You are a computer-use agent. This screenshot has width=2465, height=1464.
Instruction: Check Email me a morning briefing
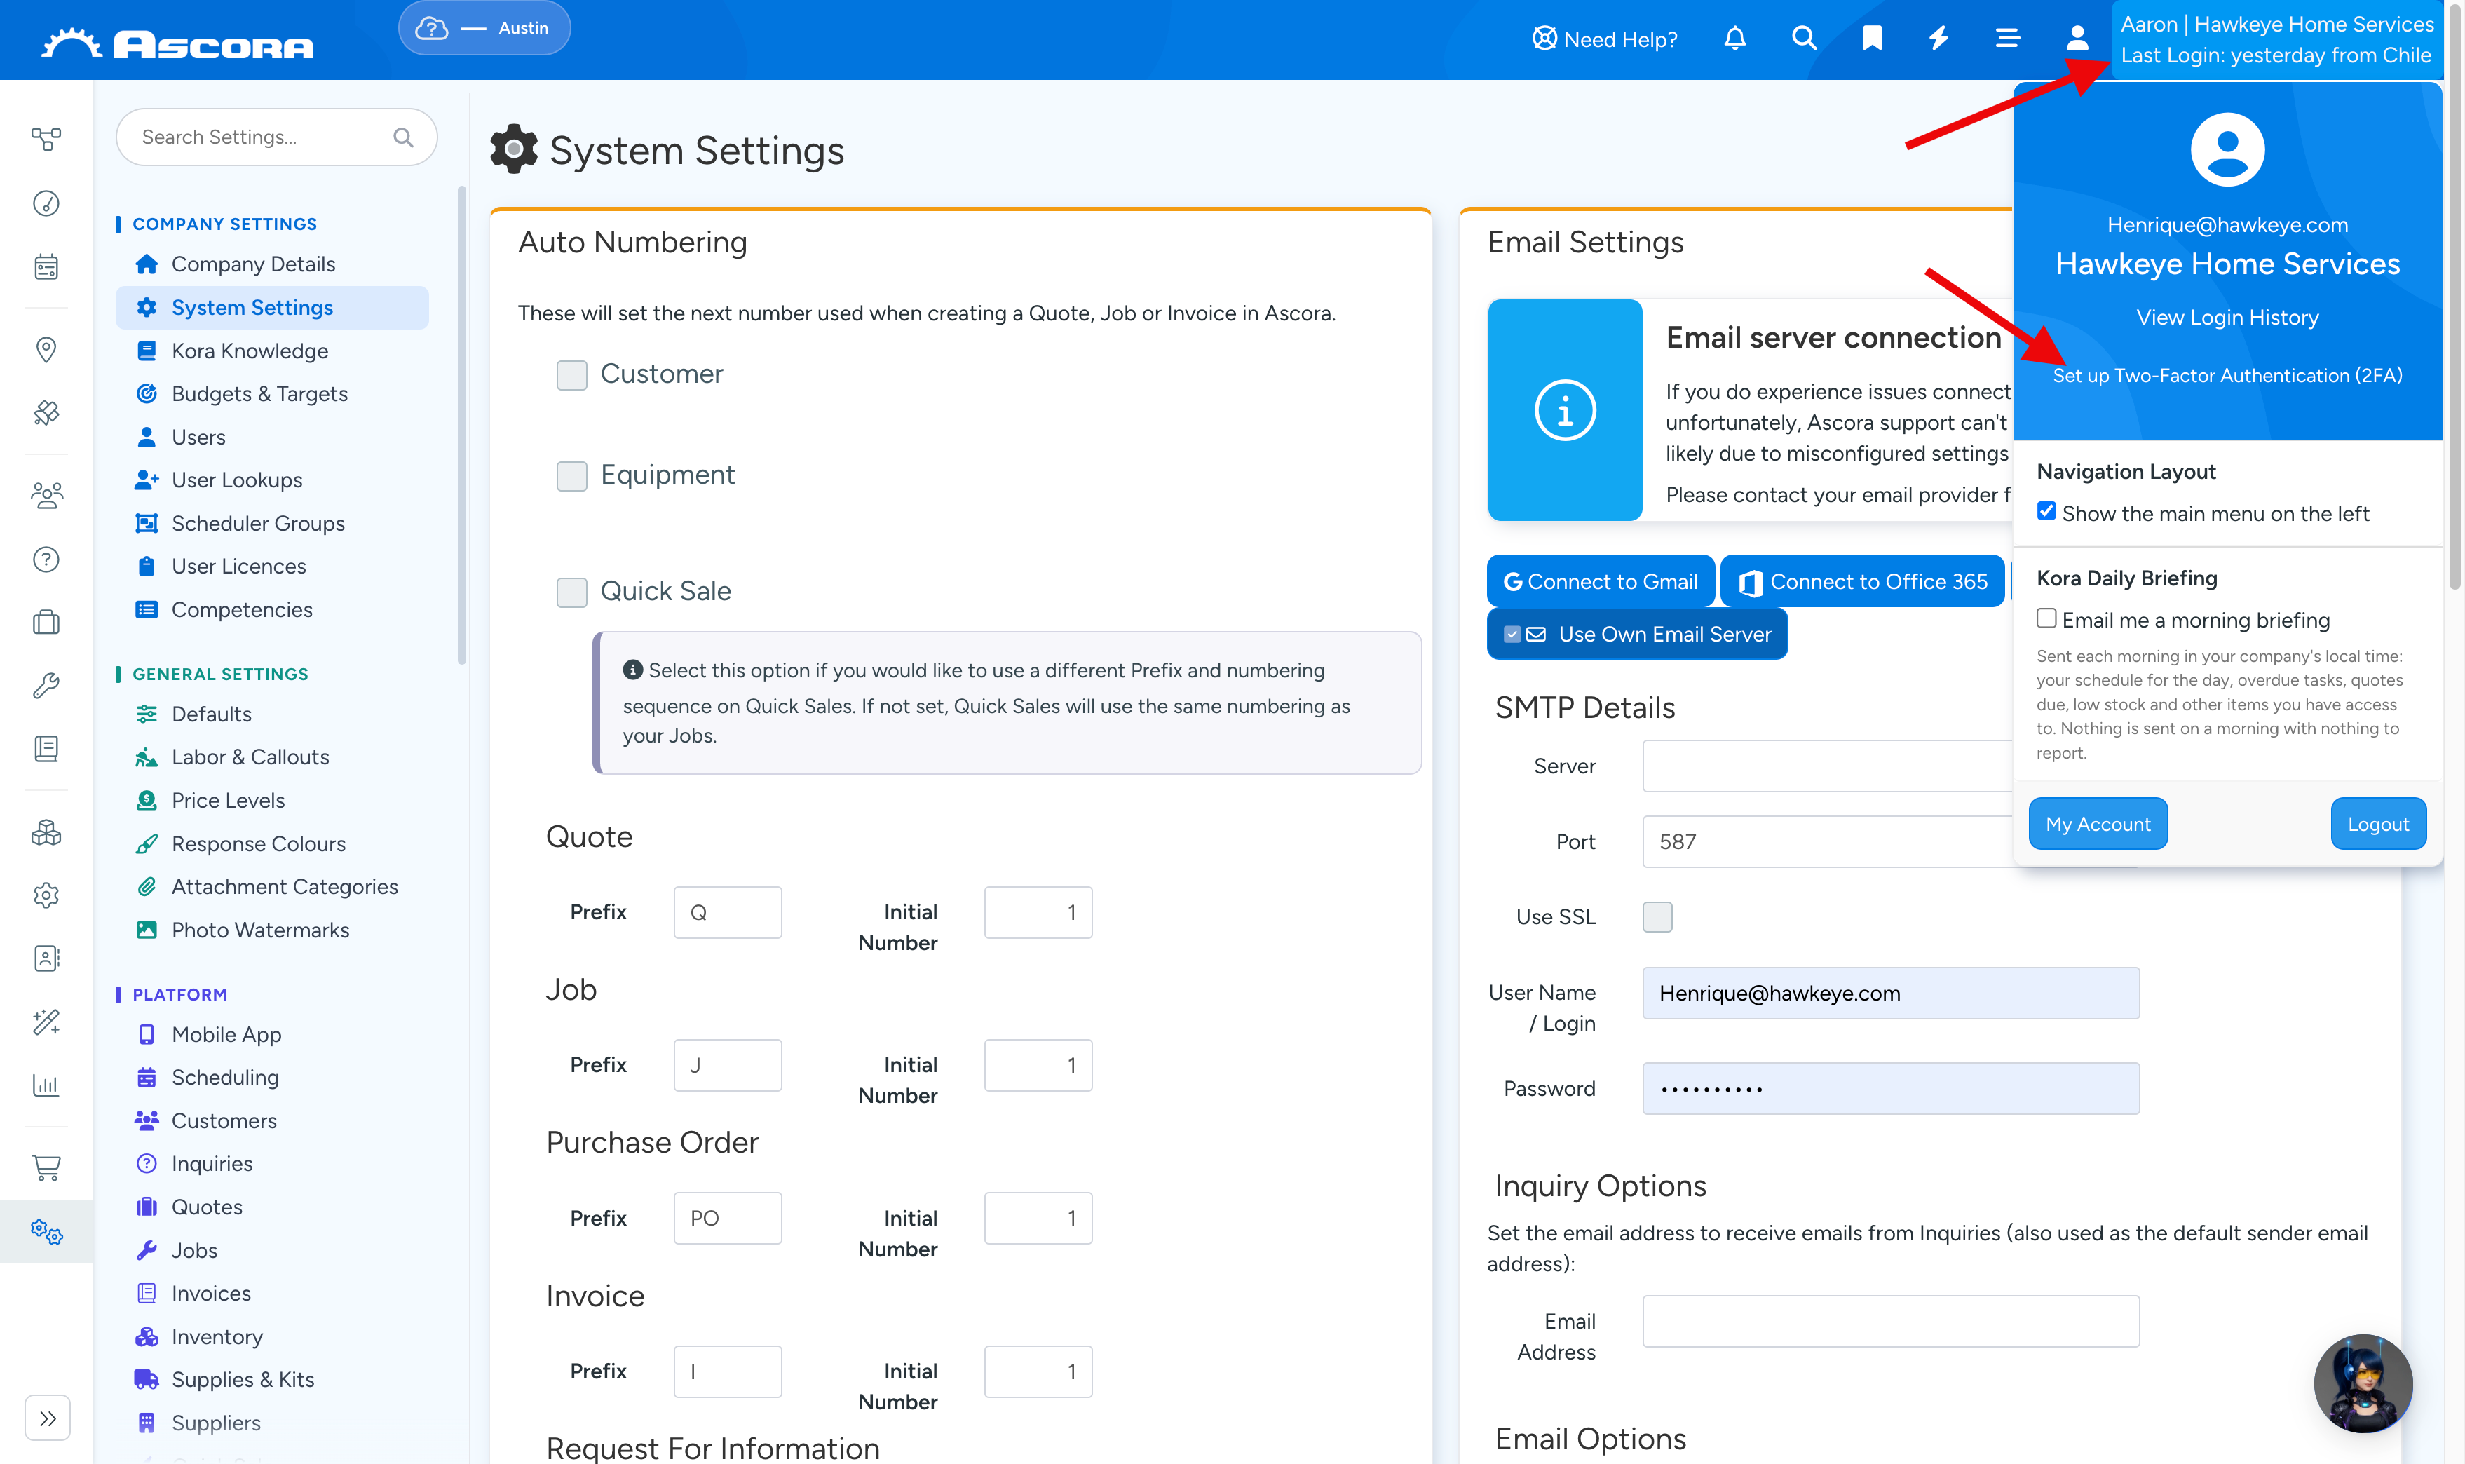pos(2046,618)
